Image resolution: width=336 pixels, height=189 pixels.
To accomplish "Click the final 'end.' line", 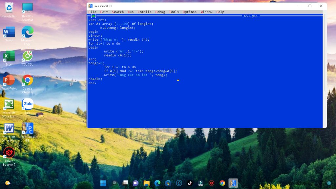I will pyautogui.click(x=92, y=83).
